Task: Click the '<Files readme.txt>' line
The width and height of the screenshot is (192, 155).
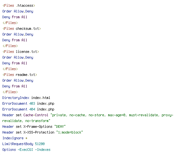Action: point(20,75)
